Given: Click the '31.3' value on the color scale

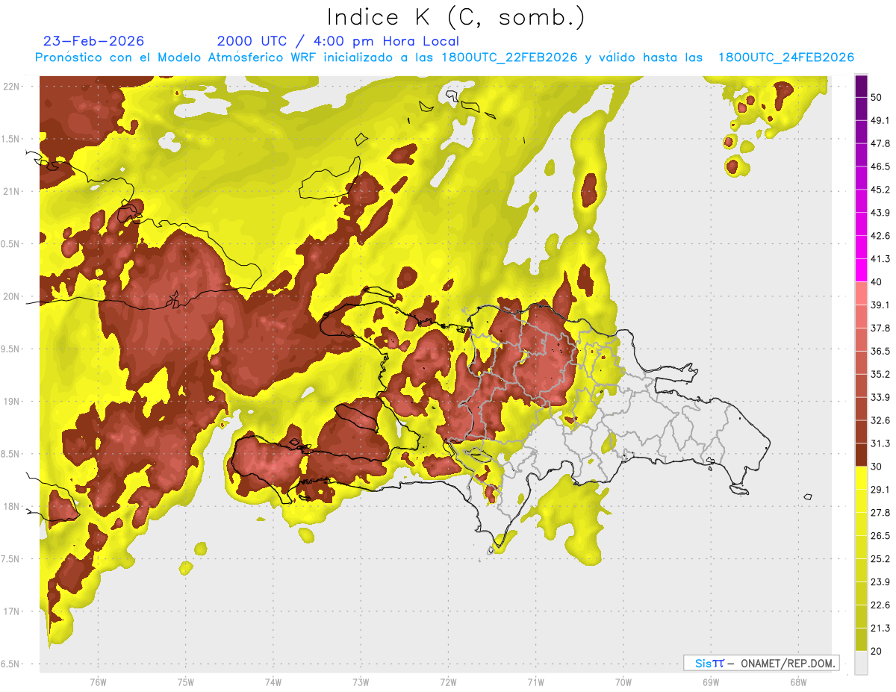Looking at the screenshot, I should click(x=880, y=443).
